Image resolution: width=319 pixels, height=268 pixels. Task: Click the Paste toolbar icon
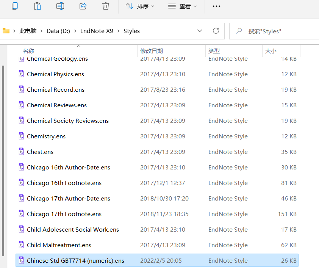pyautogui.click(x=38, y=6)
